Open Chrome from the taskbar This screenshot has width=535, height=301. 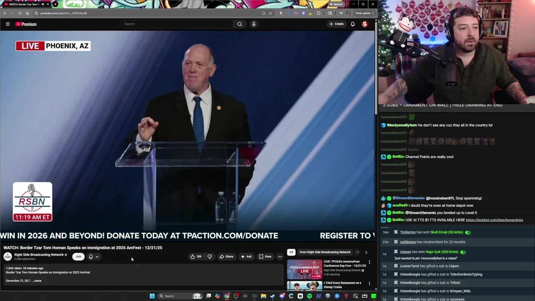tap(227, 296)
